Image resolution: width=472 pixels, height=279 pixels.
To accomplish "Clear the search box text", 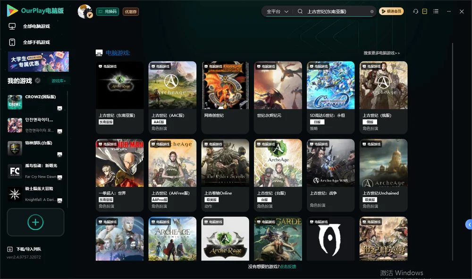I will pos(372,11).
